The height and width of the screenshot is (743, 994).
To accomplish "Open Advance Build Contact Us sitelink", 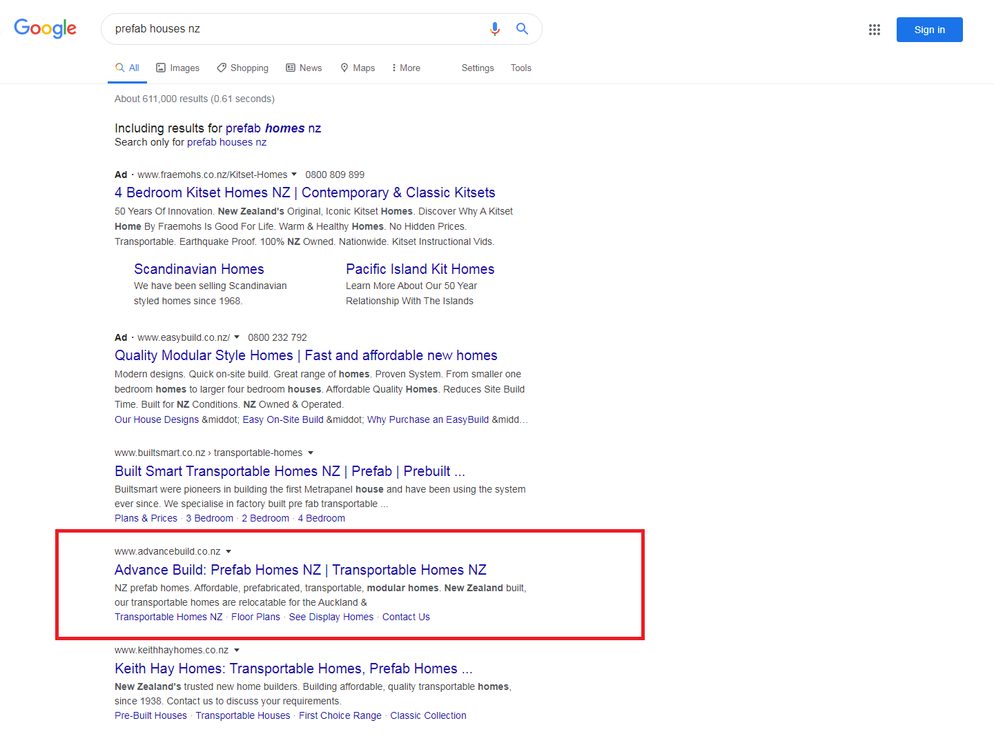I will tap(406, 617).
